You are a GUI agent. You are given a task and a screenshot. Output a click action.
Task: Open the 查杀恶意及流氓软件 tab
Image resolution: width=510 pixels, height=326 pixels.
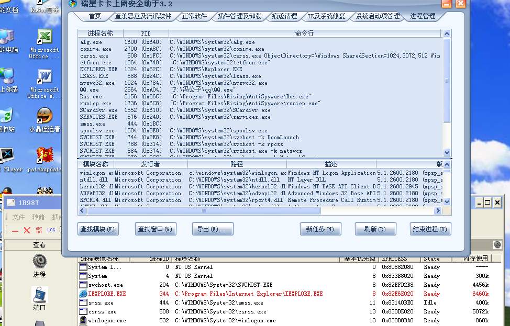(x=143, y=16)
